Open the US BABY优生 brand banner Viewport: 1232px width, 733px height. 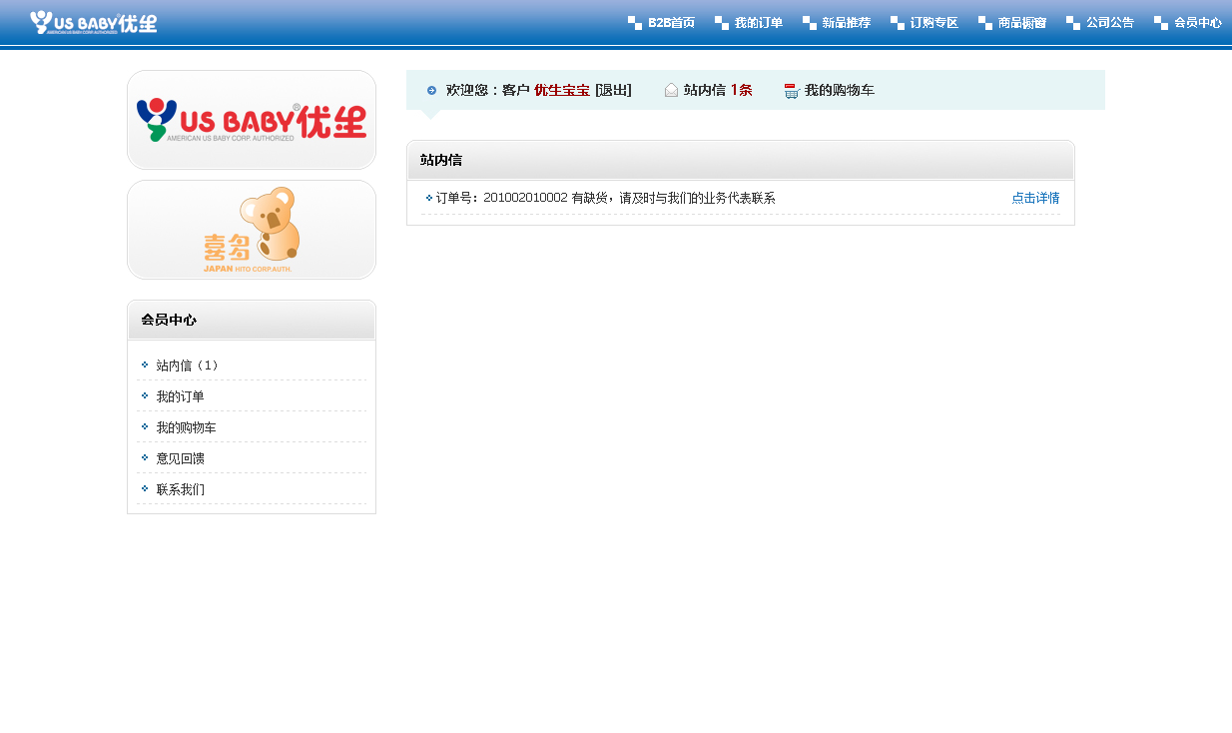(252, 120)
